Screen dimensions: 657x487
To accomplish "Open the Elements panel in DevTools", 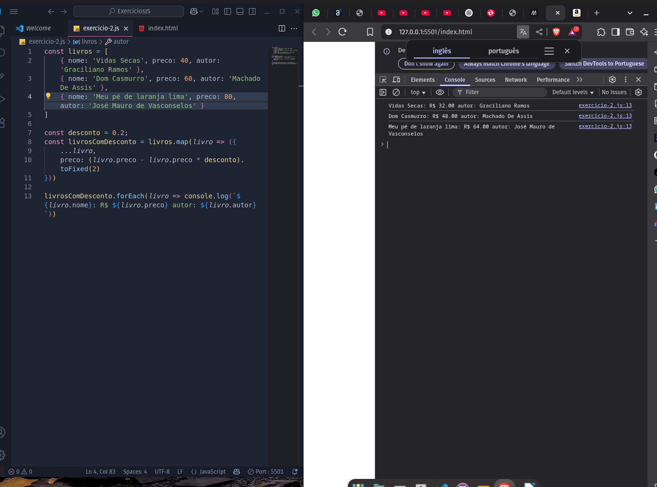I will [423, 80].
